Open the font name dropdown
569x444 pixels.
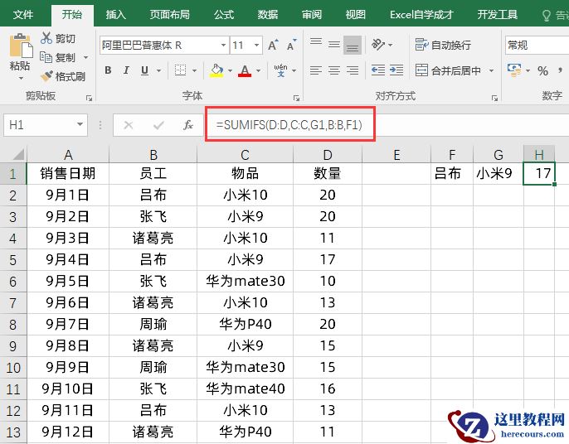coord(223,46)
